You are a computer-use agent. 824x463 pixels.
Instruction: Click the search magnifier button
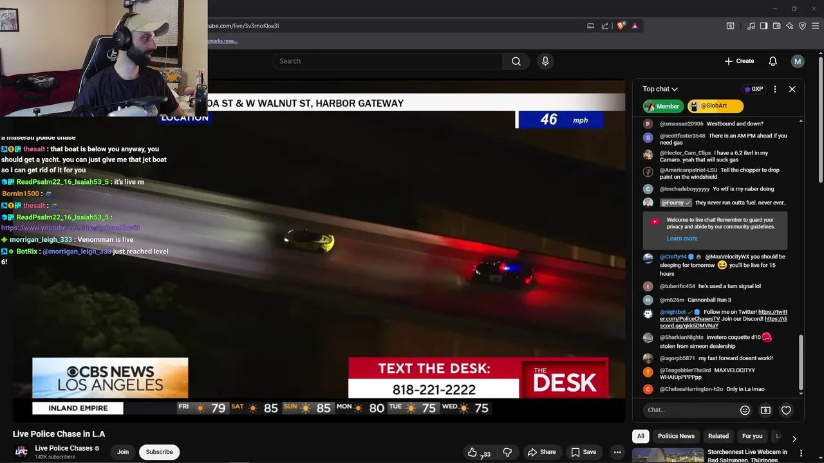coord(516,61)
